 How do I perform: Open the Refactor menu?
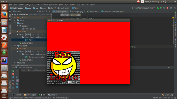point(53,5)
